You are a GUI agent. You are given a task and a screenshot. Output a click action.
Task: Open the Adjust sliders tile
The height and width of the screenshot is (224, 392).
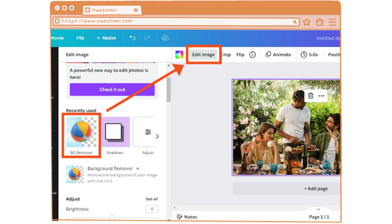click(x=146, y=132)
